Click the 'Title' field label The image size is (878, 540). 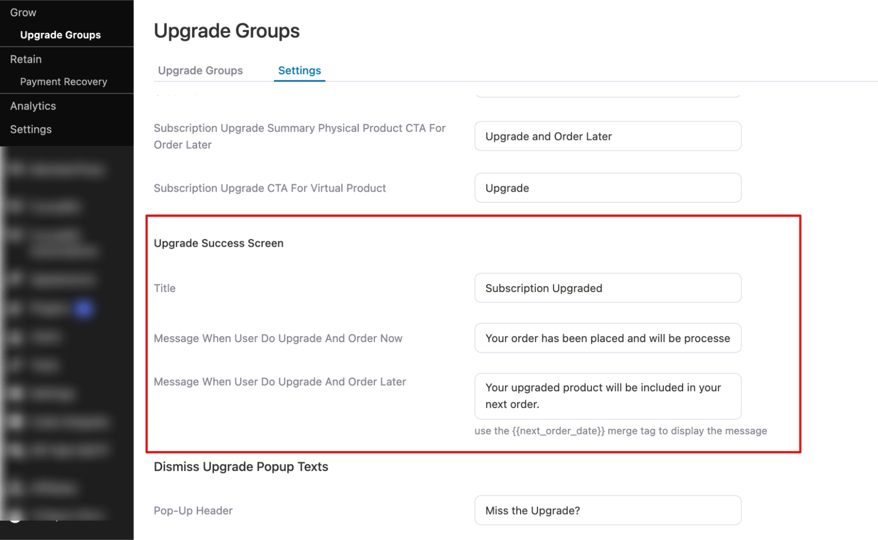165,288
